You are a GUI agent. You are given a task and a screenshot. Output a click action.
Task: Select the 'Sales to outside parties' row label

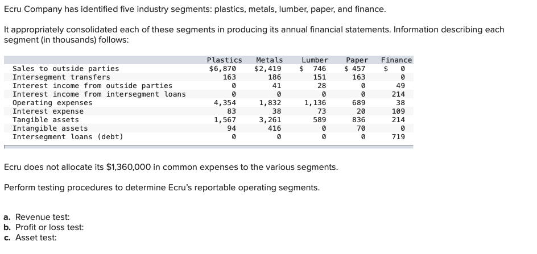pos(66,69)
